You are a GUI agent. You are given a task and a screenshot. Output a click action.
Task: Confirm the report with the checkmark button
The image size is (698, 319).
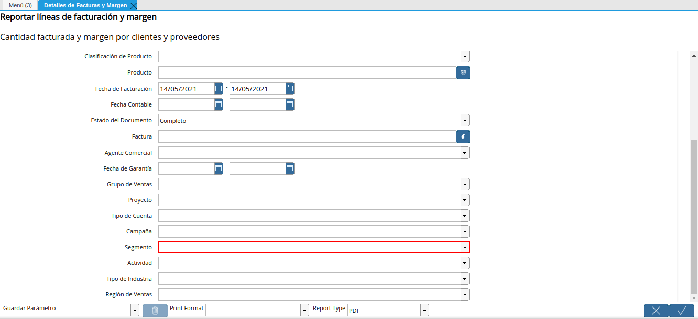pyautogui.click(x=681, y=311)
